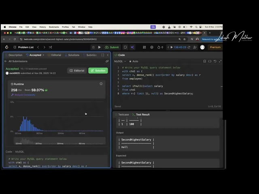Screen dimensions: 259x194
Task: Open the AI sparkle assistant icon
Action: point(132,47)
